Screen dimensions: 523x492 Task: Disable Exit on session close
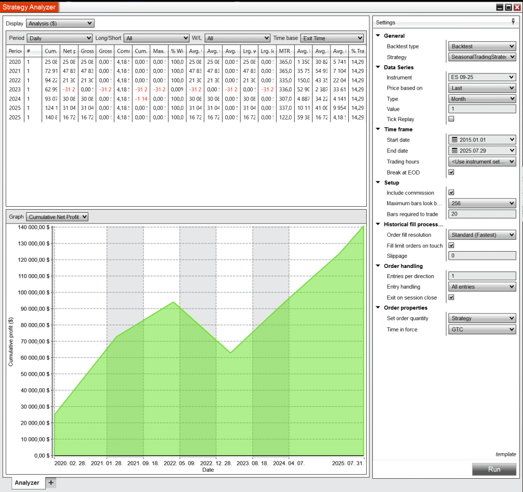pyautogui.click(x=451, y=297)
